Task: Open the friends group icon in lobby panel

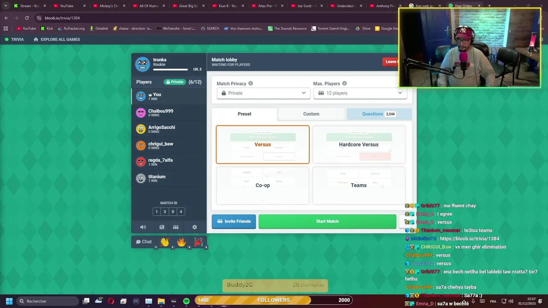Action: [176, 227]
